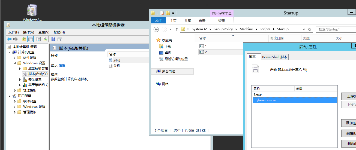
Task: Select C:\beacon.exe script entry
Action: 295,100
